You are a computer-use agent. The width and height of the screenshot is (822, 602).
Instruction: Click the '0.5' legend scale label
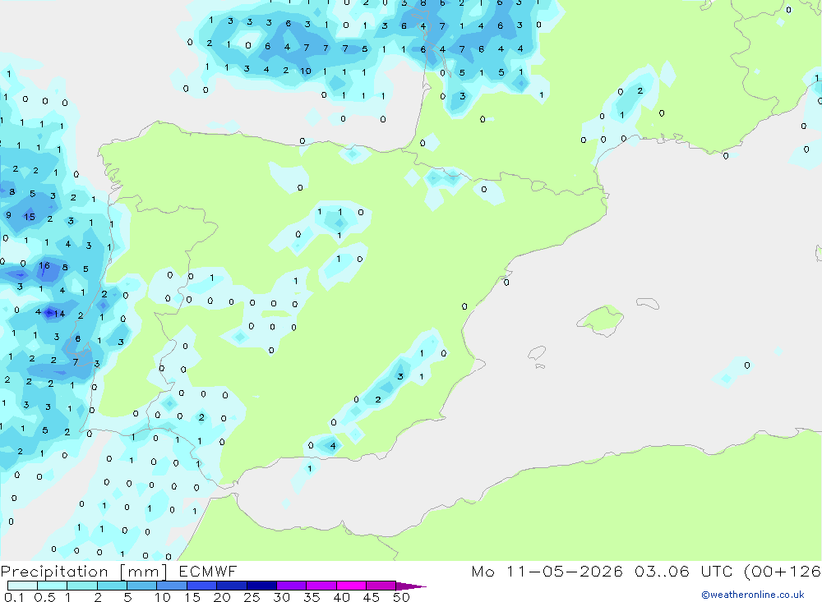44,597
